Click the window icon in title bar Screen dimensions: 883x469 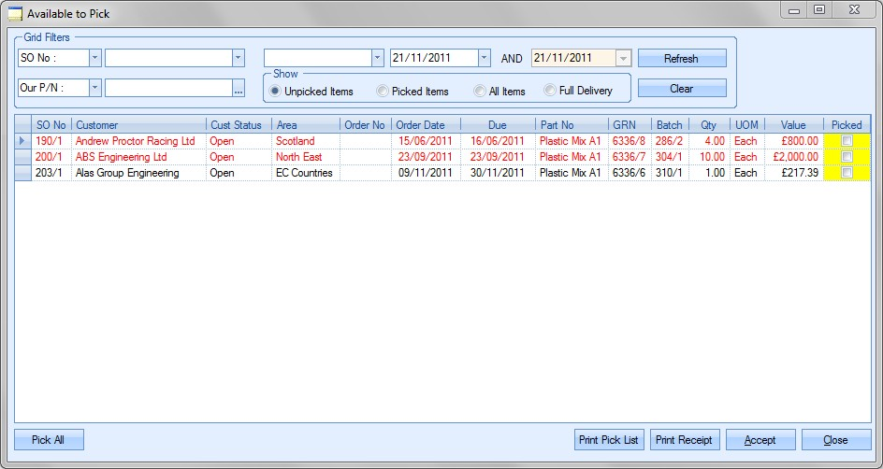pyautogui.click(x=15, y=13)
